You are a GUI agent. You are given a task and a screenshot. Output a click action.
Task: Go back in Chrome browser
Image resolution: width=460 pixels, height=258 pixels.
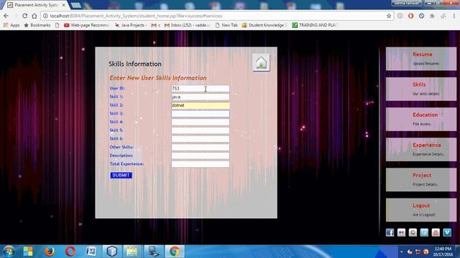click(x=6, y=16)
